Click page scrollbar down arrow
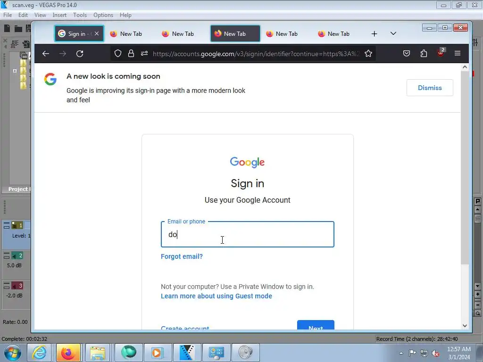Image resolution: width=483 pixels, height=362 pixels. [465, 326]
